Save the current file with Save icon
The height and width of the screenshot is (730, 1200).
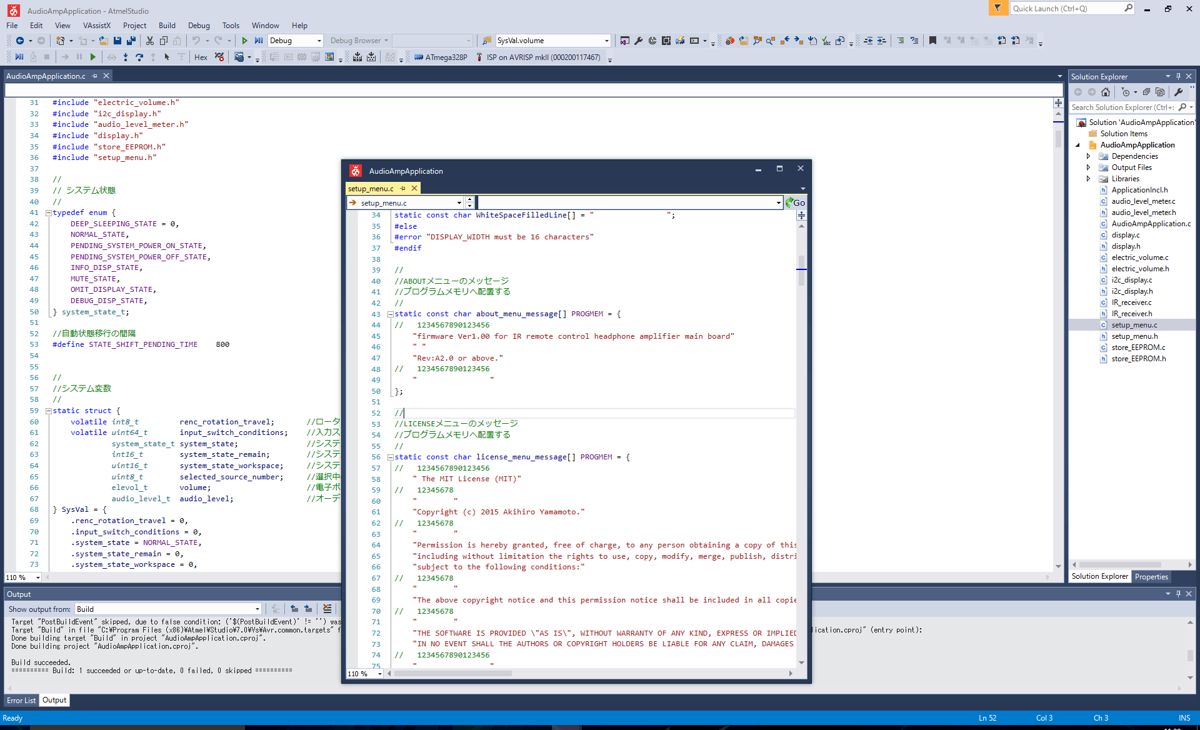[117, 41]
